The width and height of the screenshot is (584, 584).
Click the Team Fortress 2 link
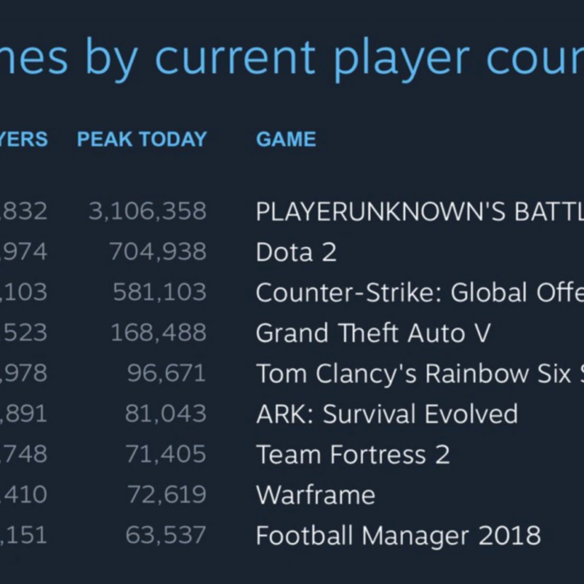coord(353,455)
